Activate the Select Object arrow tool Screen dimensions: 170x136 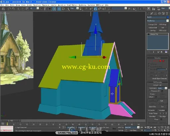coord(41,9)
